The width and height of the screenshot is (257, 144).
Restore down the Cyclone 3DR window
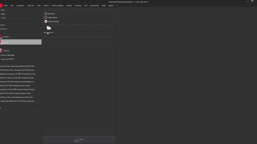(253, 1)
